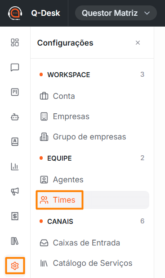Open the billing receipt dollar icon

click(15, 216)
